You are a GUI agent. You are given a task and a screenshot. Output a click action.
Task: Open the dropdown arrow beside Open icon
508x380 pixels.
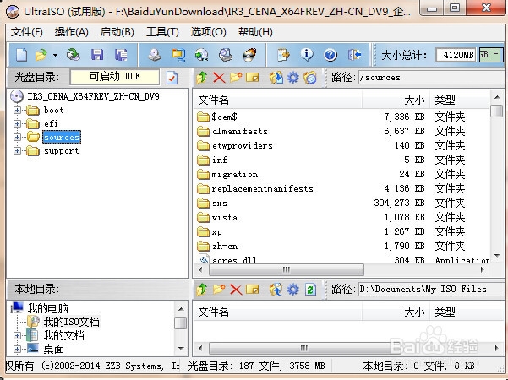(56, 55)
